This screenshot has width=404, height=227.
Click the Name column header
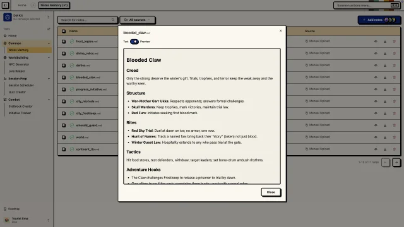(73, 31)
